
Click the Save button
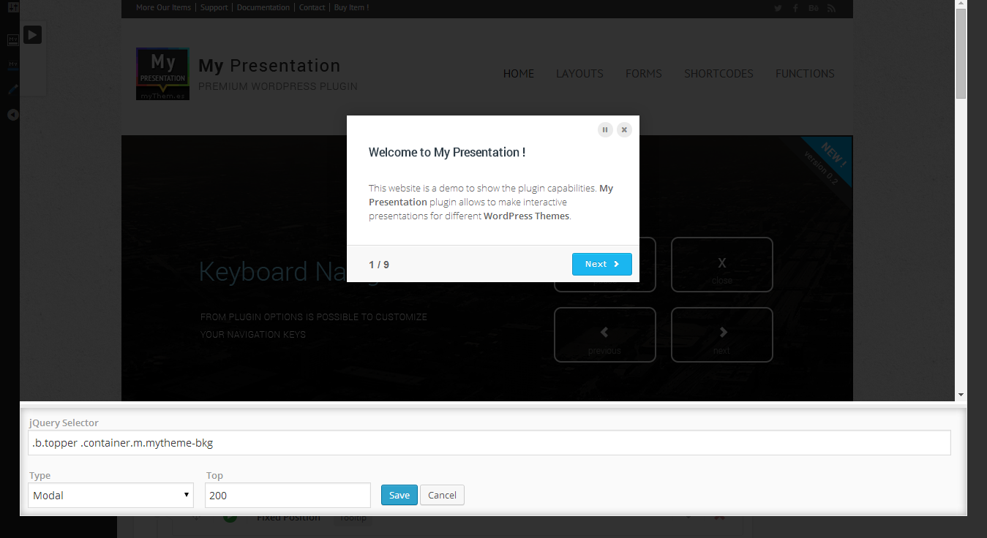point(399,495)
